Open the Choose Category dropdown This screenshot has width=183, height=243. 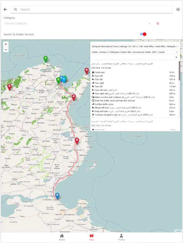pyautogui.click(x=78, y=23)
